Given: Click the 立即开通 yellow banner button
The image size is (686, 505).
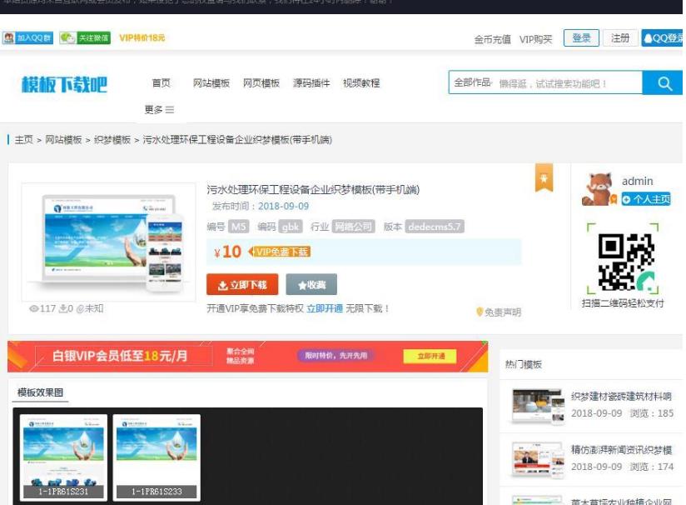Looking at the screenshot, I should pos(430,356).
